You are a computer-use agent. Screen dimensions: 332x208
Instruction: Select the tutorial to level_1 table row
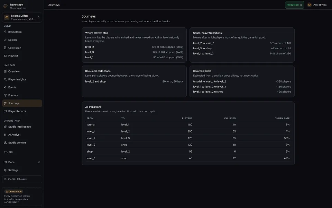[188, 124]
